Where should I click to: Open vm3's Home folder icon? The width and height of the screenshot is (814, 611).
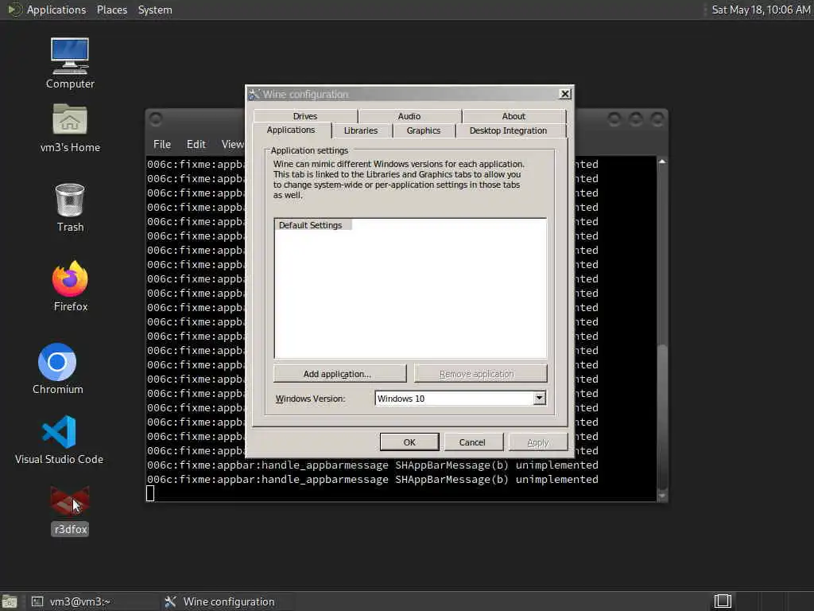click(x=70, y=119)
